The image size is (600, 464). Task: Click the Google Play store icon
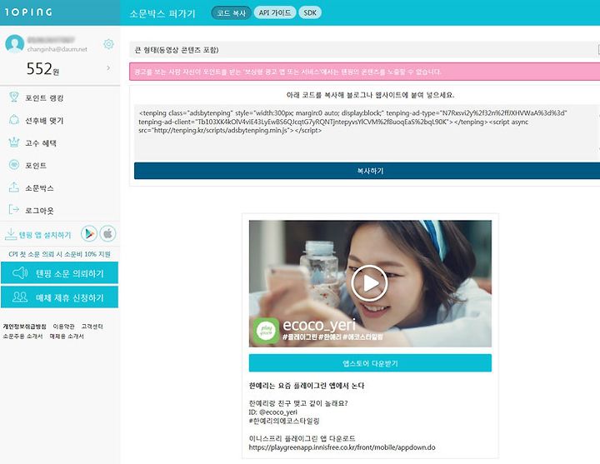[89, 234]
